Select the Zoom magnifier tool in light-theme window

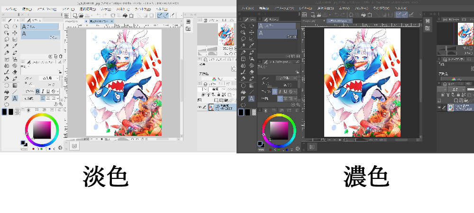point(6,26)
